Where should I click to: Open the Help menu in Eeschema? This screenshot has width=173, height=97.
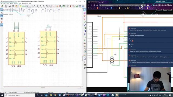point(30,4)
